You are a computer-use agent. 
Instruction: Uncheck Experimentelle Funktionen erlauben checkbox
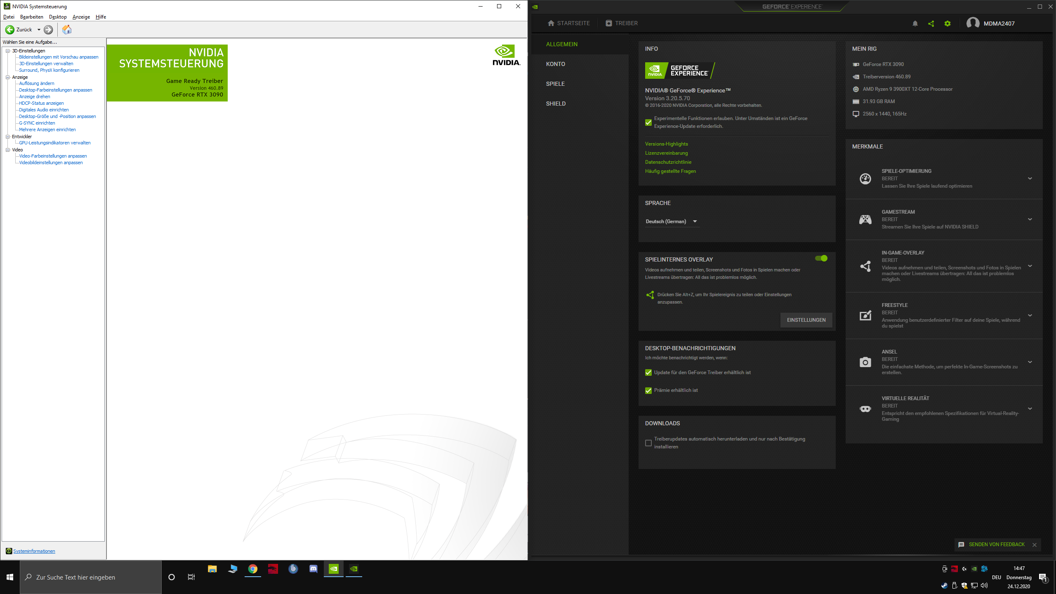point(648,123)
